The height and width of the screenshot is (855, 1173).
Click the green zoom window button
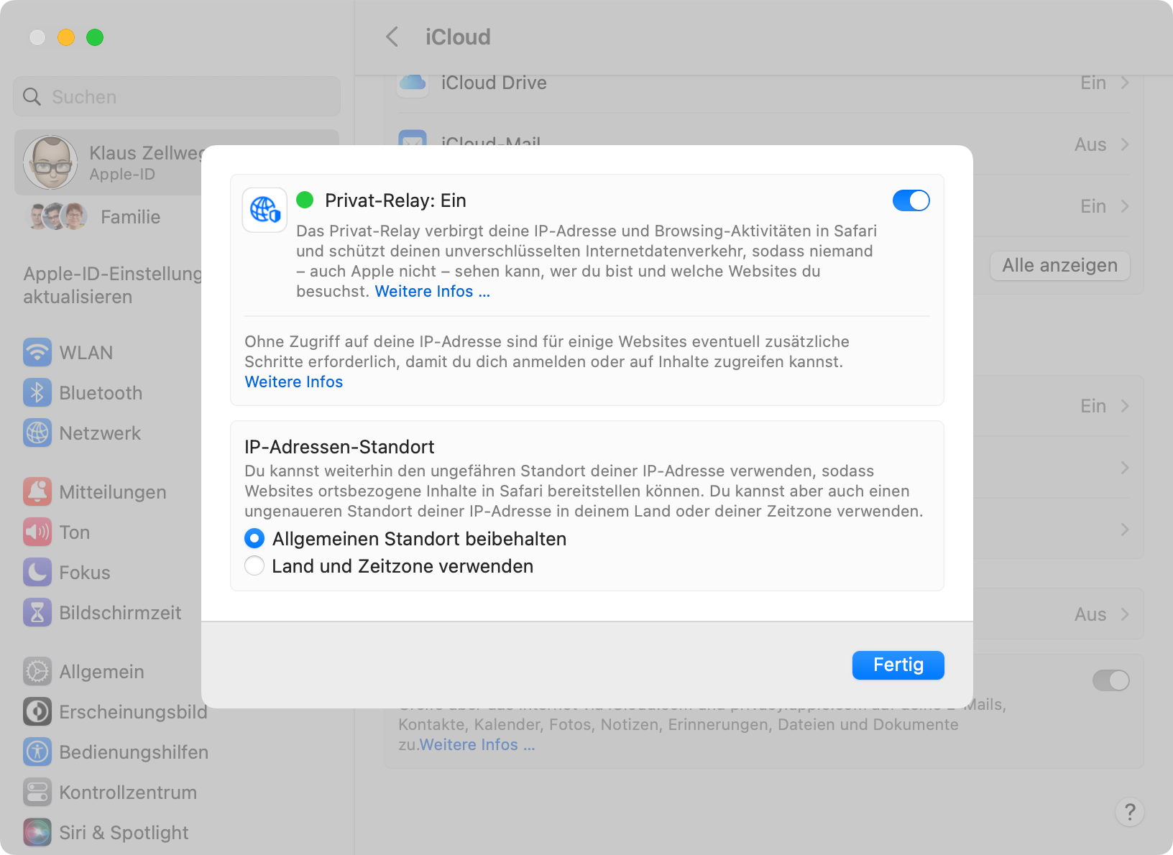(95, 37)
